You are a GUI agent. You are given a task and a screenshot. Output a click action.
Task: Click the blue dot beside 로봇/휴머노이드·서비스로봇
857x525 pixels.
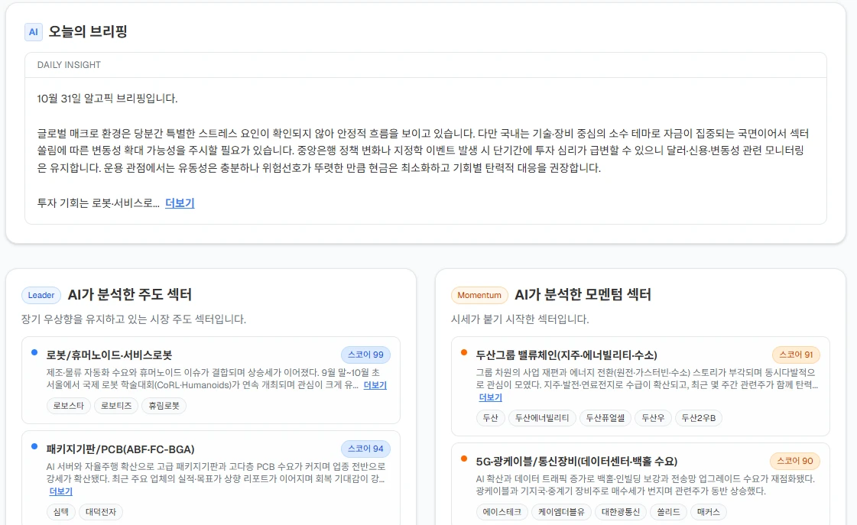(34, 352)
